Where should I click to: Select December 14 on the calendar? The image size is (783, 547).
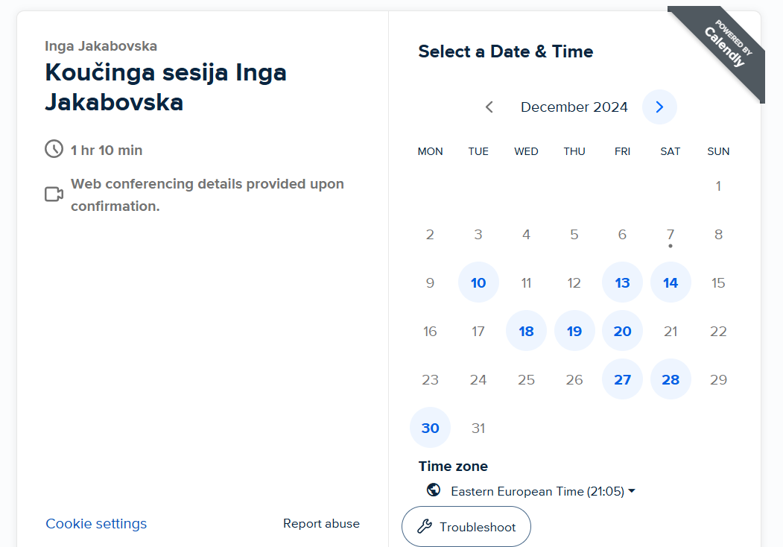click(671, 282)
